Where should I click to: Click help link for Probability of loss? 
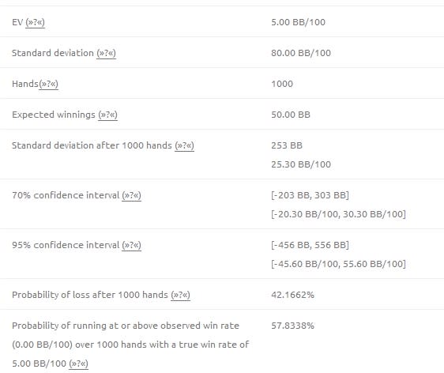point(180,295)
